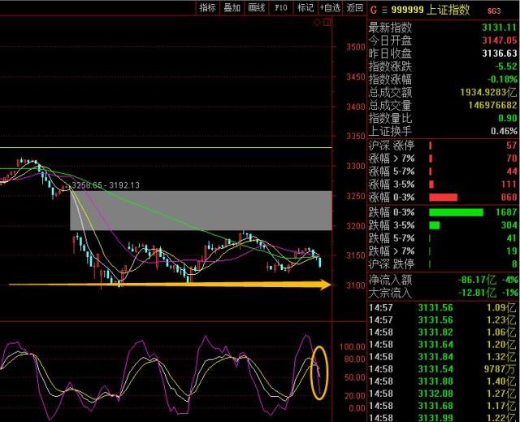Click the SG3 badge in quote header

pyautogui.click(x=493, y=11)
